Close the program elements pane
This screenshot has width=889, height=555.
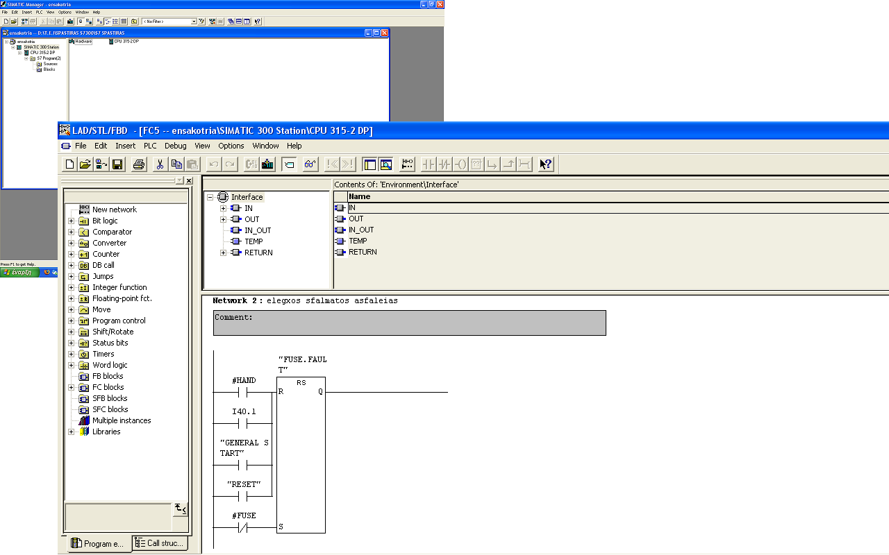[x=189, y=180]
